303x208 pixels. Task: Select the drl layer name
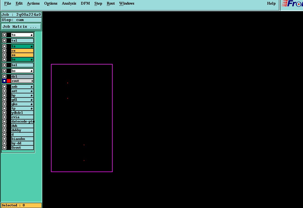pyautogui.click(x=22, y=77)
